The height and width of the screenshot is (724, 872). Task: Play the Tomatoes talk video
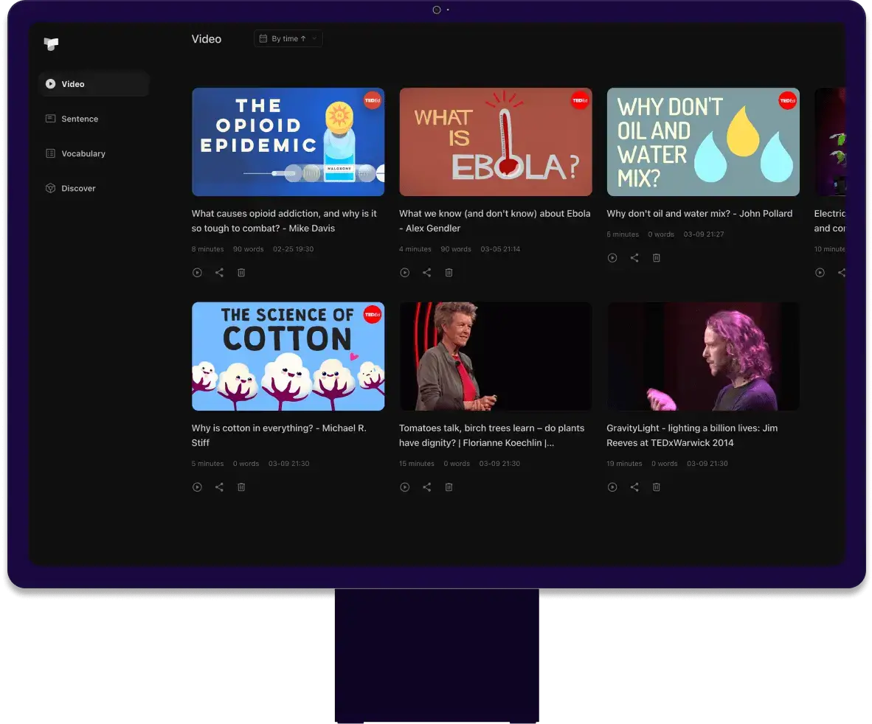pyautogui.click(x=404, y=487)
